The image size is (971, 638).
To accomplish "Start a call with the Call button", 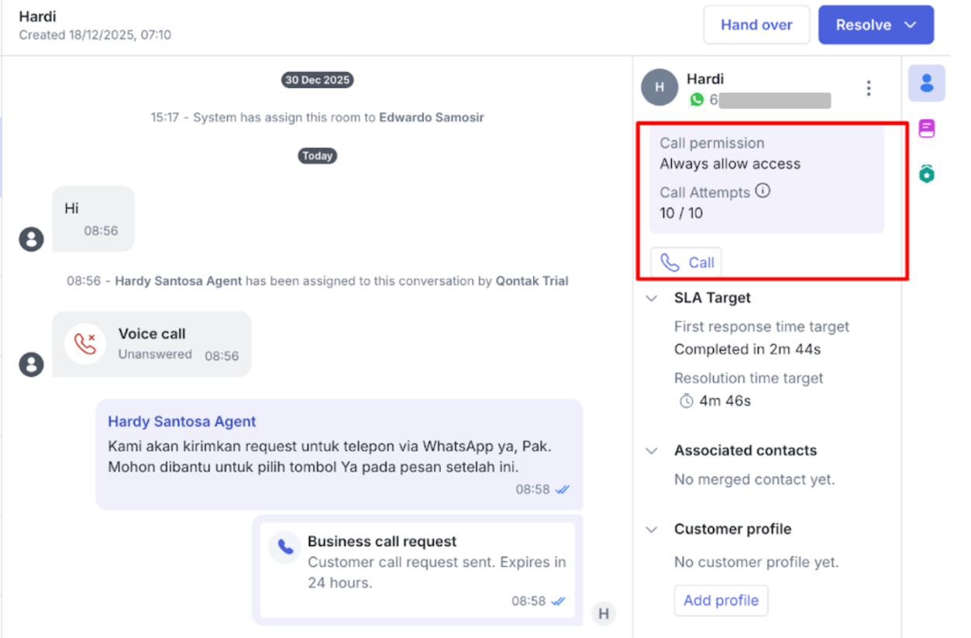I will tap(687, 262).
